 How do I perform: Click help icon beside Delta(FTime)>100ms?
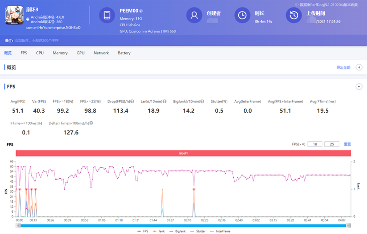click(91, 123)
